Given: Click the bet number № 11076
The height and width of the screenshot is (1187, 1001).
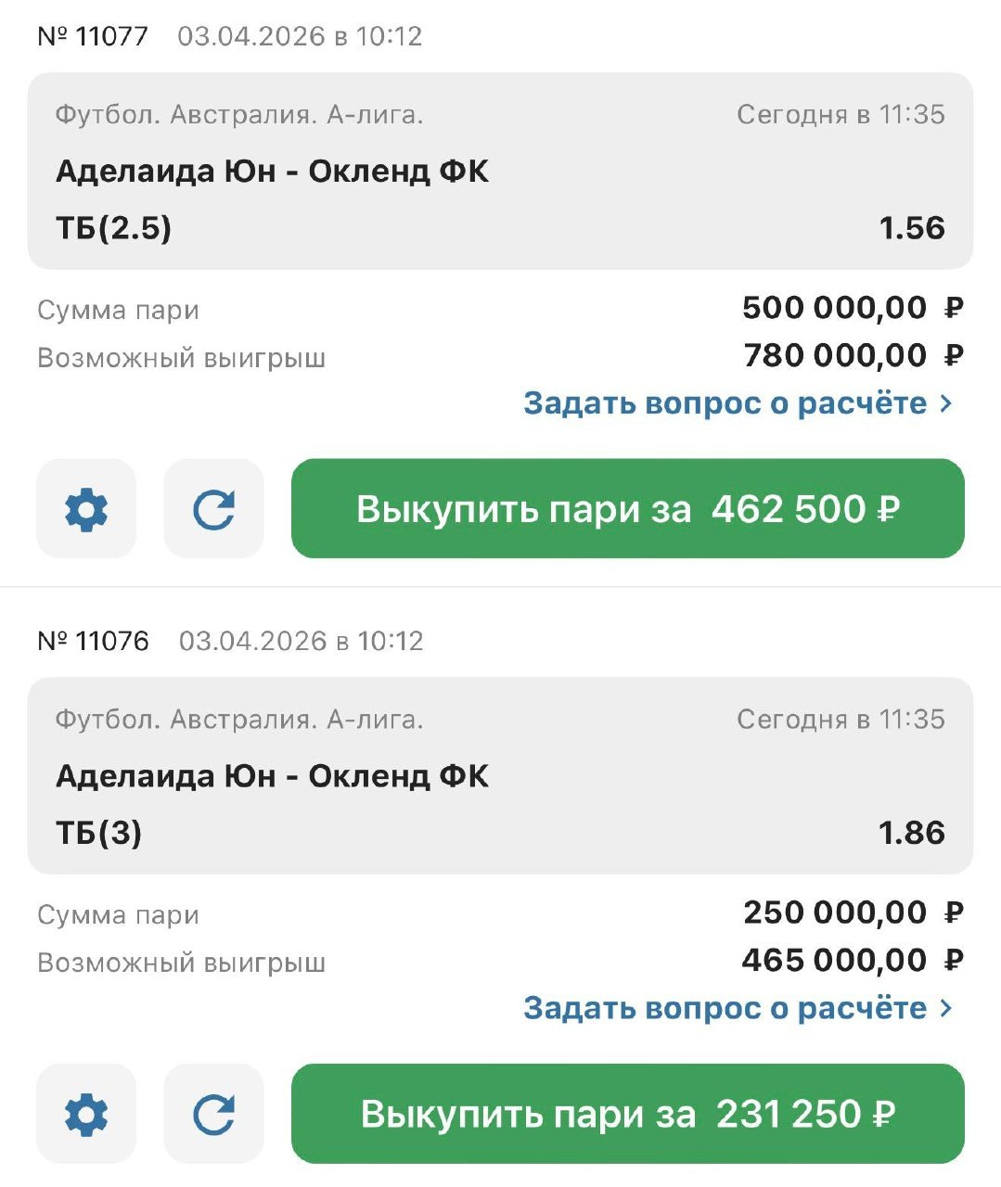Looking at the screenshot, I should click(x=93, y=641).
